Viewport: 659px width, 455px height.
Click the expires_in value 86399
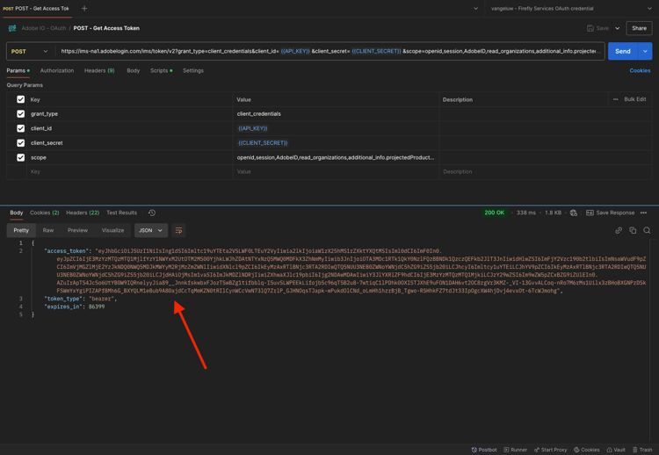click(x=97, y=307)
